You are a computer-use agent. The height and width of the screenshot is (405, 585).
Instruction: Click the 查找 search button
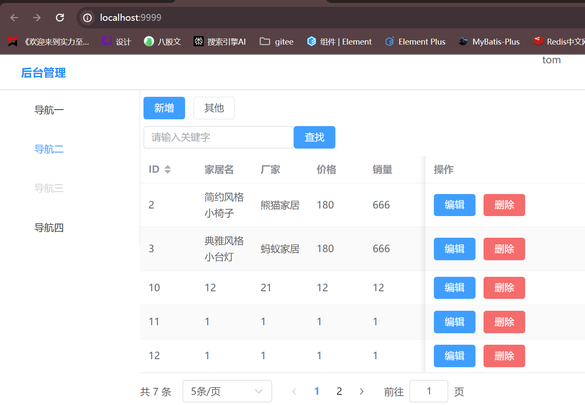[315, 138]
